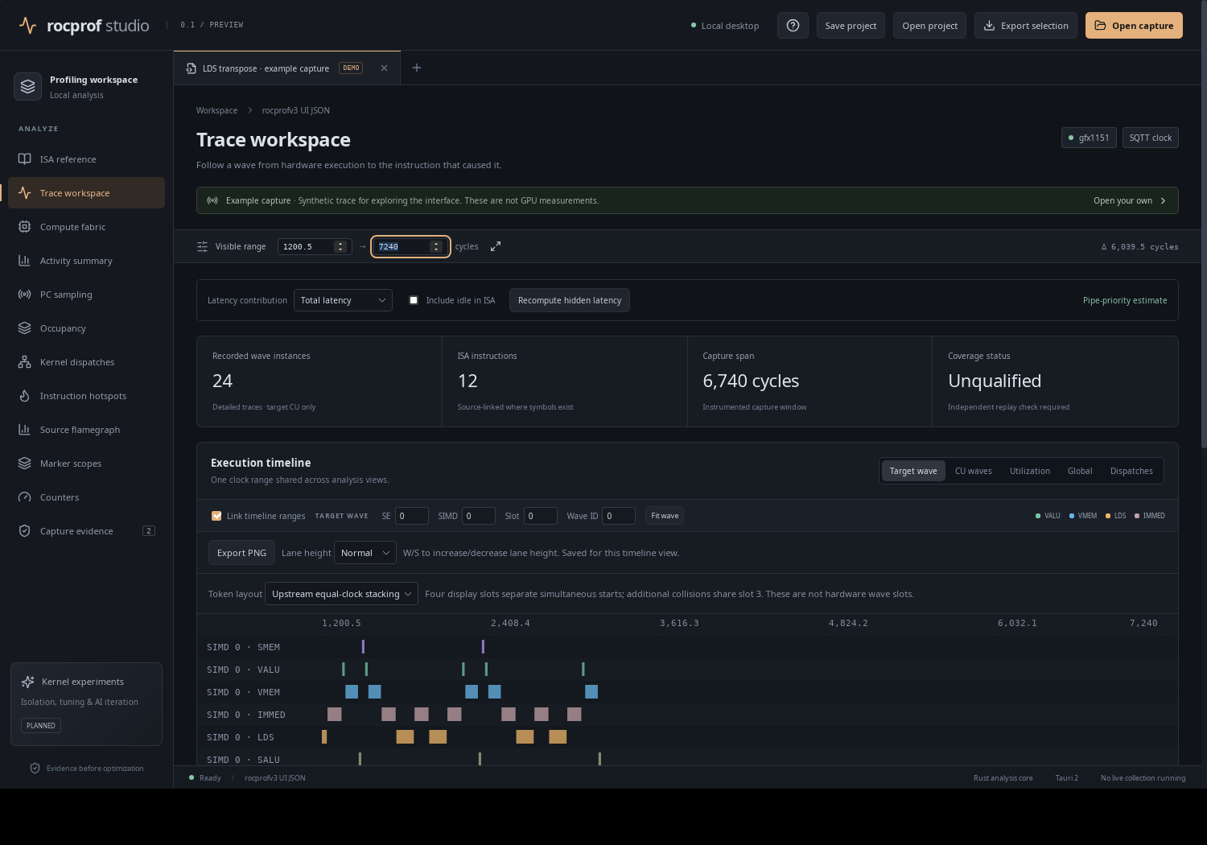Toggle the VMEM legend item
Screen dimensions: 1207x845
tap(1083, 516)
